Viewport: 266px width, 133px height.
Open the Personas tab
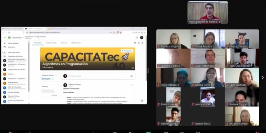[x=64, y=43]
